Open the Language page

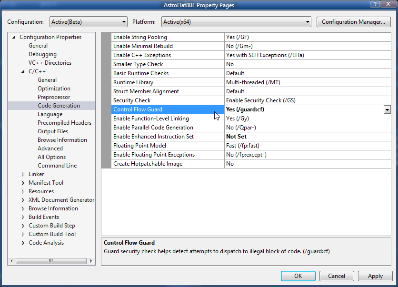pyautogui.click(x=50, y=114)
